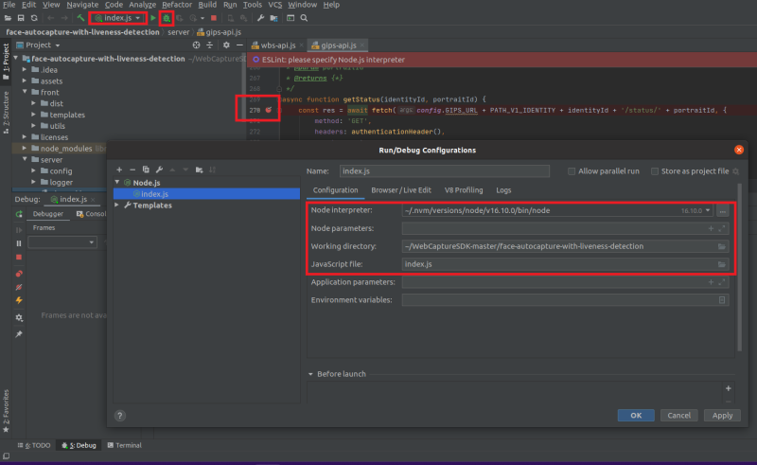Add new configuration with plus icon
The height and width of the screenshot is (465, 757).
[x=118, y=170]
